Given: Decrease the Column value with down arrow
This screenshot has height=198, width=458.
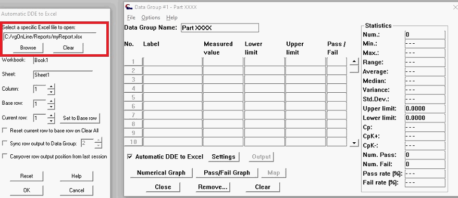Looking at the screenshot, I should tap(51, 92).
